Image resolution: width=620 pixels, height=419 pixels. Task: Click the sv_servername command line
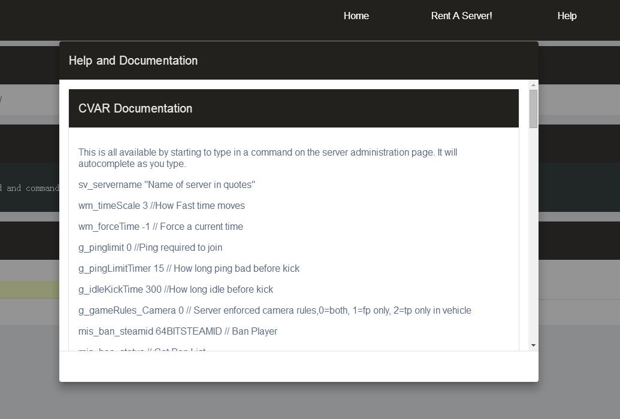point(167,185)
